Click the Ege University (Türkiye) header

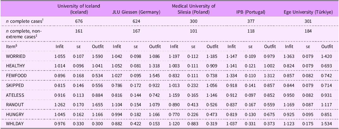click(x=308, y=12)
